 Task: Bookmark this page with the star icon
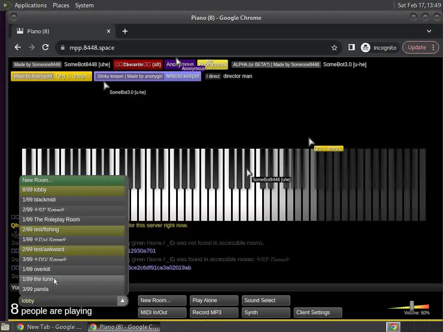coord(334,48)
